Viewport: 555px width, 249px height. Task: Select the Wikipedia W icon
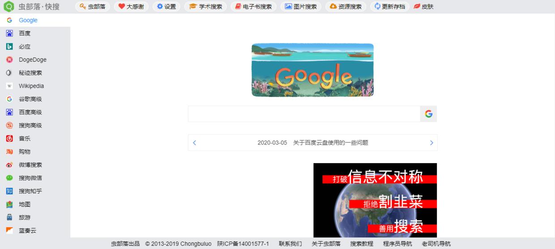tap(9, 86)
